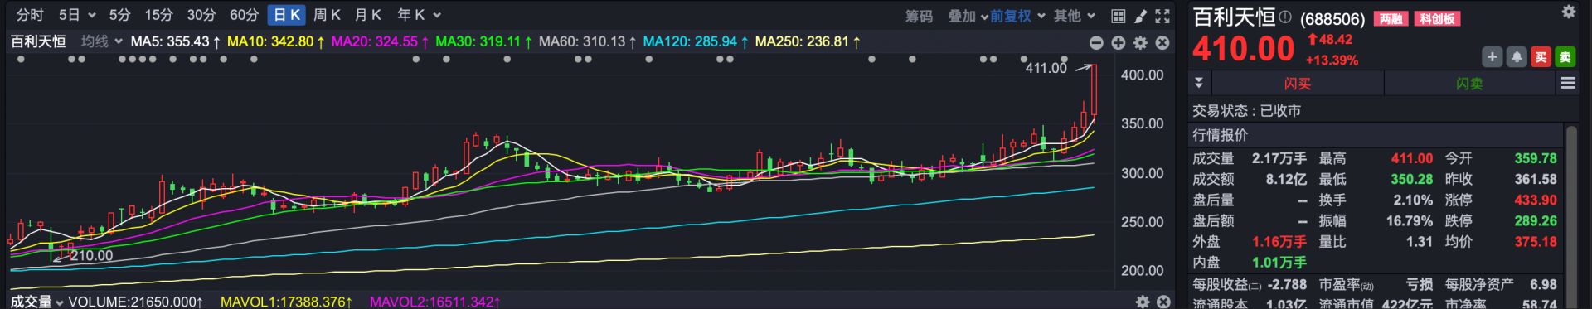Viewport: 1592px width, 309px height.
Task: Open the 5日 period dropdown
Action: click(77, 15)
